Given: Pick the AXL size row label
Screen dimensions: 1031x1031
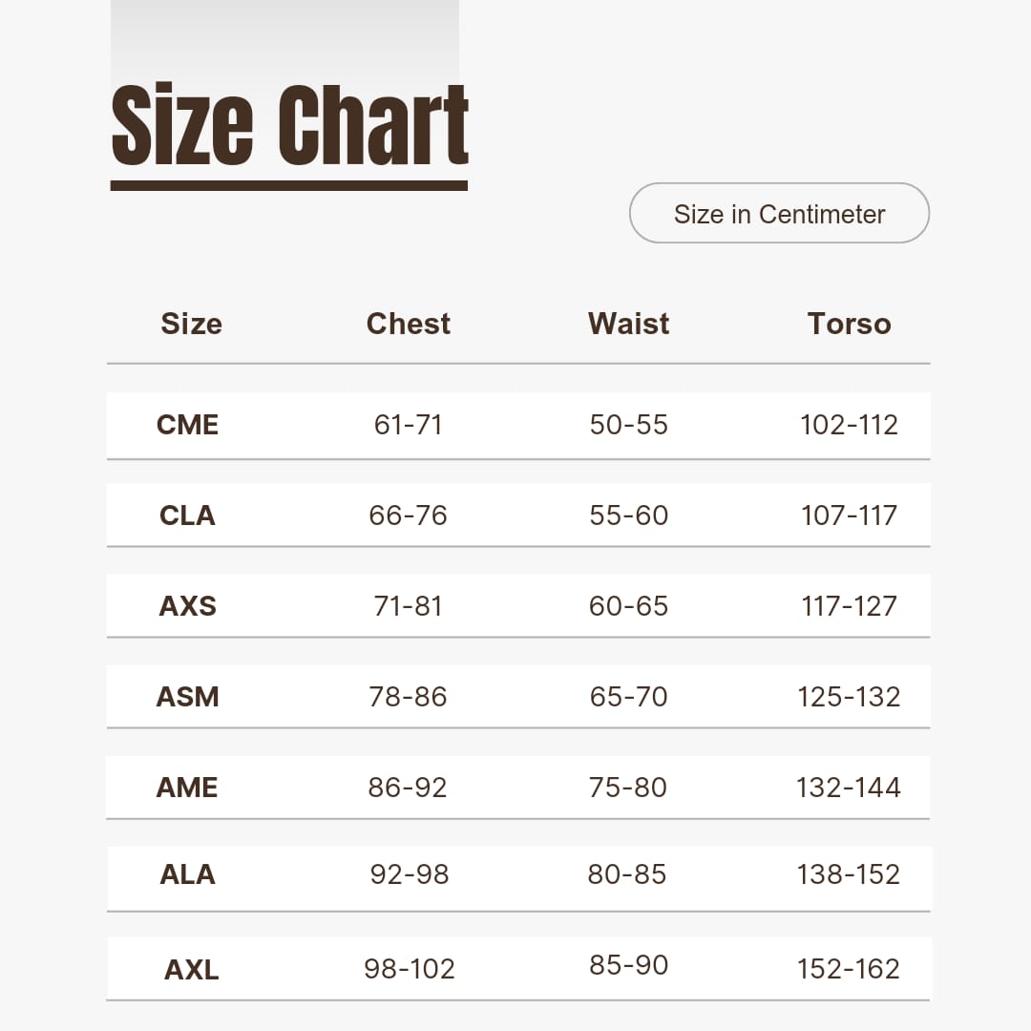Looking at the screenshot, I should point(192,970).
